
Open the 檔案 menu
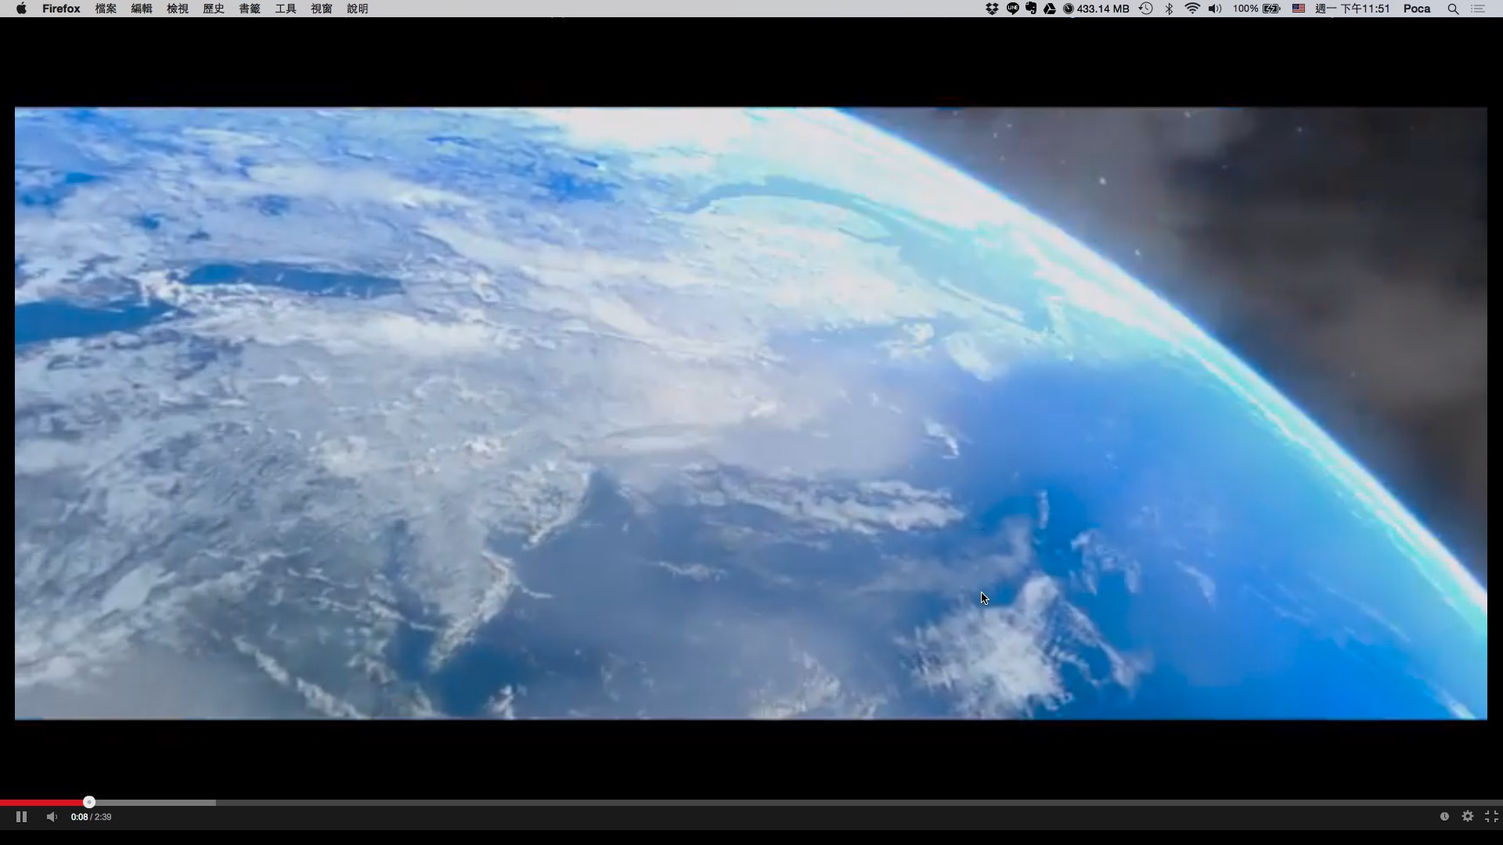(106, 9)
